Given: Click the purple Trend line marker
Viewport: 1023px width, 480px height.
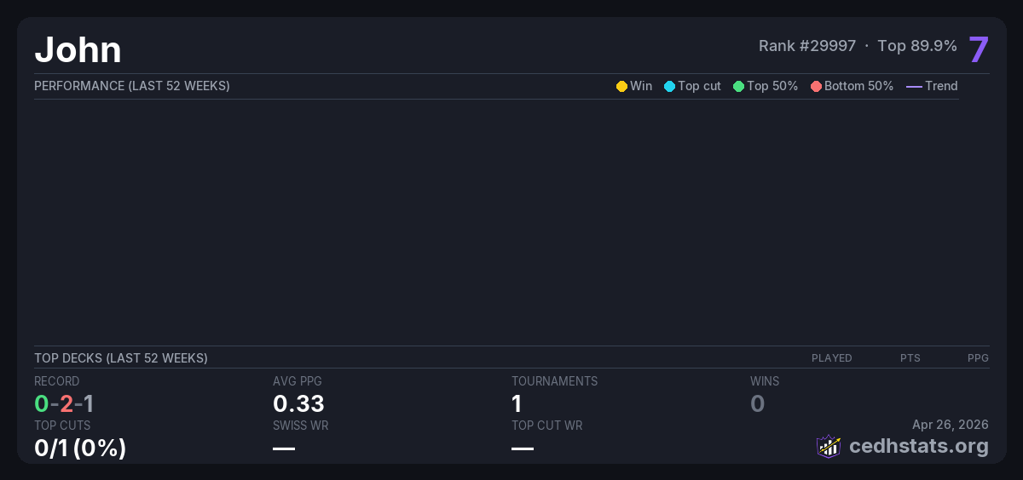Looking at the screenshot, I should click(914, 86).
